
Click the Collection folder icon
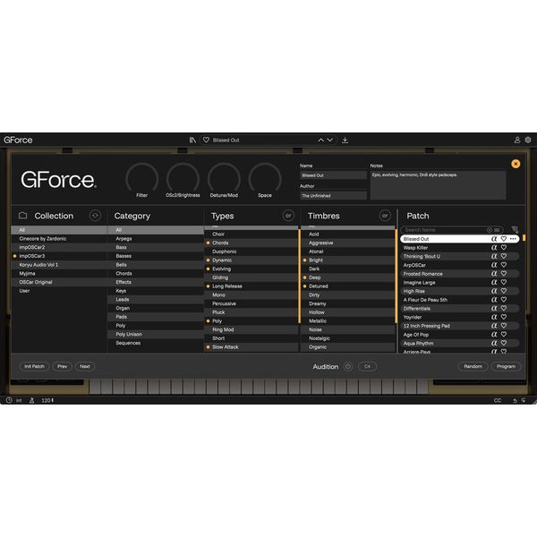pos(23,216)
